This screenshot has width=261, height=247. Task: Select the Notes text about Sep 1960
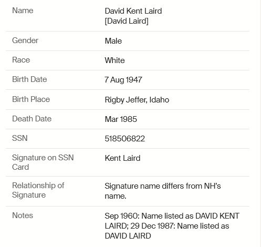(x=172, y=226)
